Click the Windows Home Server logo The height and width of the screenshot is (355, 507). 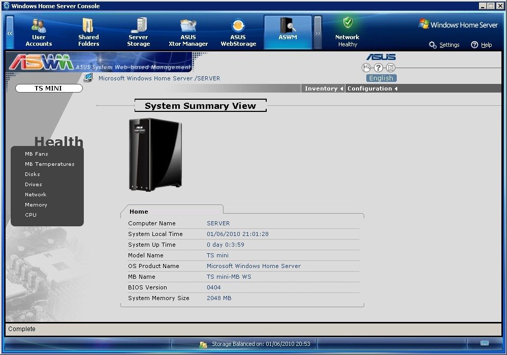pos(458,24)
